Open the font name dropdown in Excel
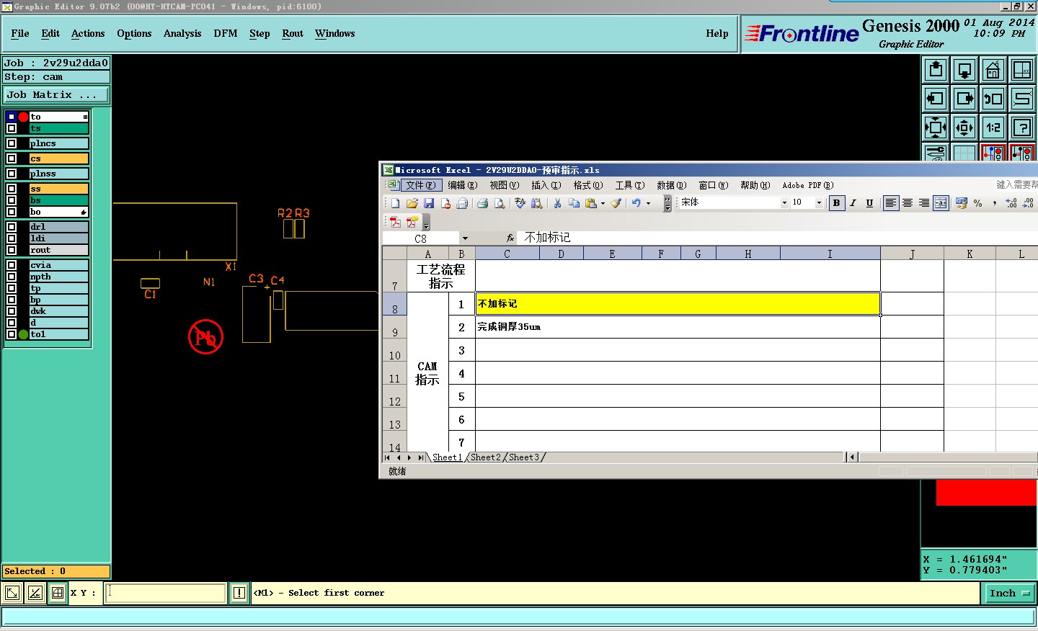The width and height of the screenshot is (1038, 631). click(784, 203)
